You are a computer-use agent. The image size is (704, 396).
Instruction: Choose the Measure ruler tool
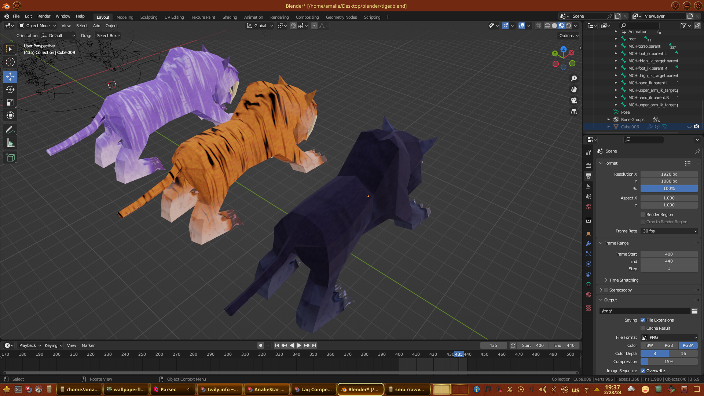[x=10, y=143]
